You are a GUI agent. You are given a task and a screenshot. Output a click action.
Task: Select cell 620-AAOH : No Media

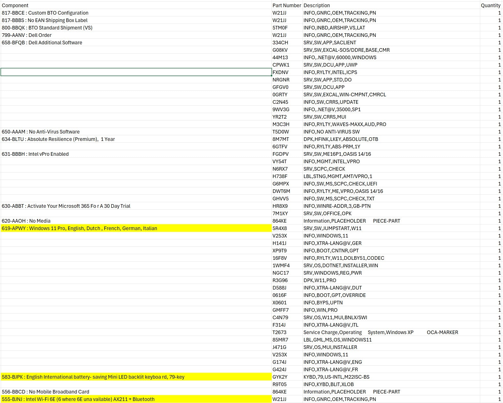[136, 221]
